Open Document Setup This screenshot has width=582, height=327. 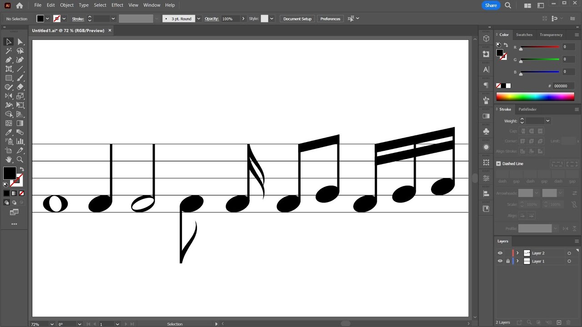[x=297, y=19]
